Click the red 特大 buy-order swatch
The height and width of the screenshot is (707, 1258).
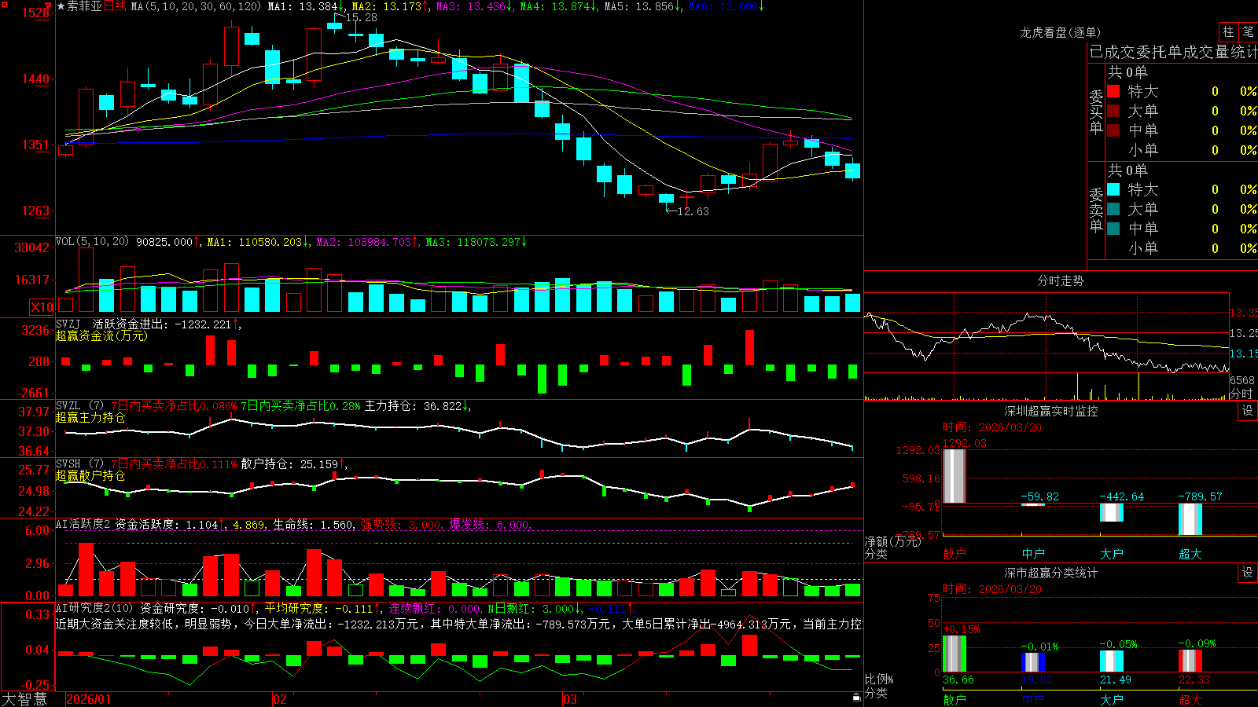pyautogui.click(x=1113, y=91)
